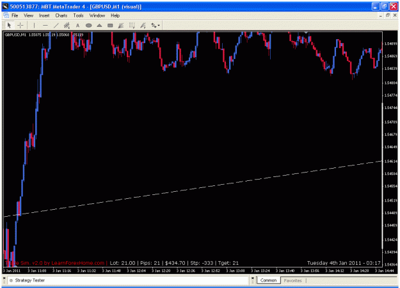This screenshot has width=400, height=288.
Task: Choose the Ellipse shape tool
Action: point(88,25)
